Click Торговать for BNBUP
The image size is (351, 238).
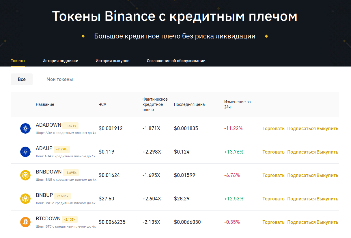click(x=273, y=199)
